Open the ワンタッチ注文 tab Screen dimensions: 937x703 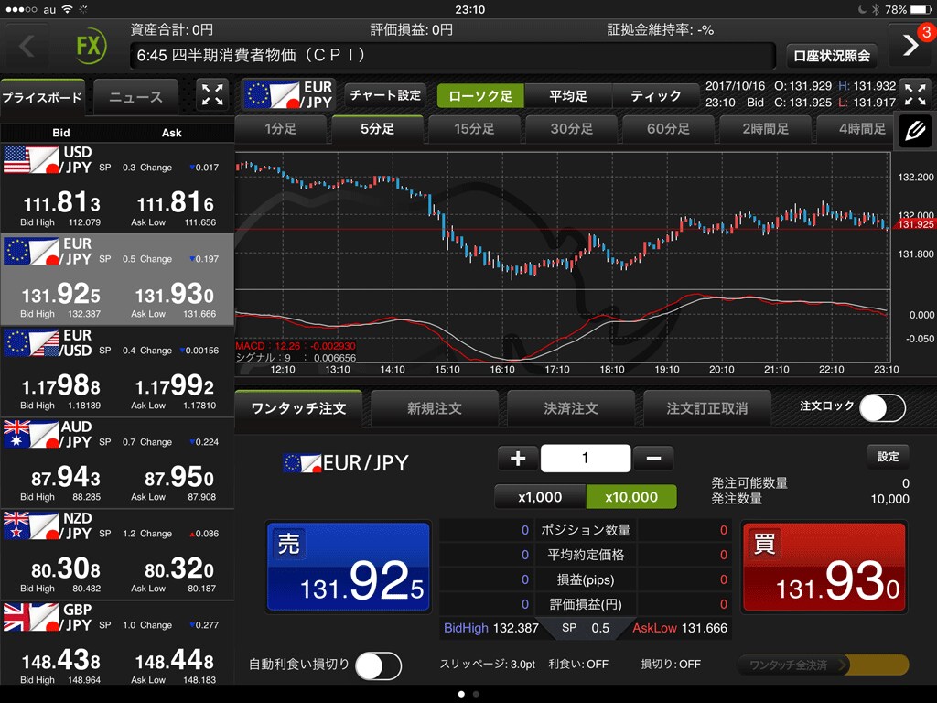(x=298, y=408)
